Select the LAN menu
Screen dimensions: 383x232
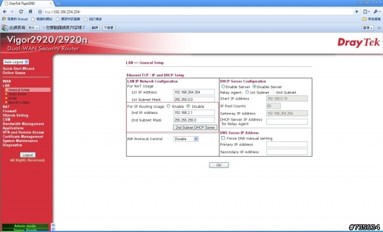(x=6, y=85)
